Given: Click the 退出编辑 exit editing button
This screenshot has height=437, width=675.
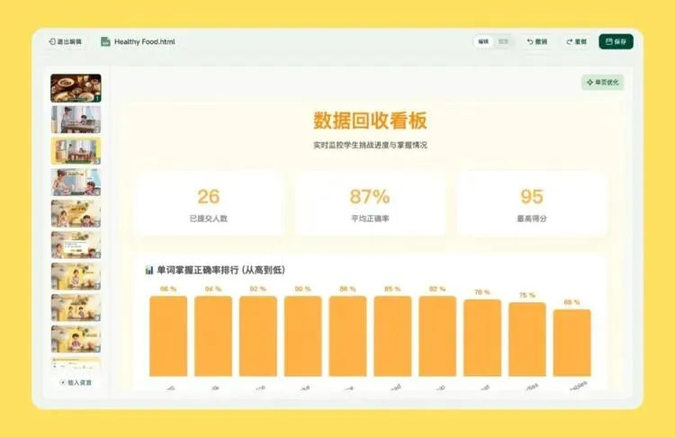Looking at the screenshot, I should 66,41.
